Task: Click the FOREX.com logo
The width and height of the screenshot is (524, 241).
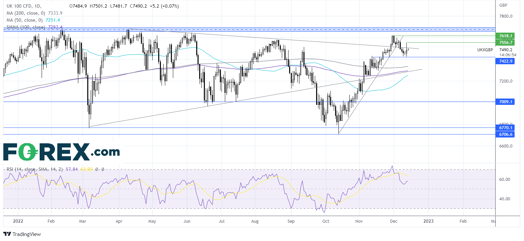Action: point(62,152)
